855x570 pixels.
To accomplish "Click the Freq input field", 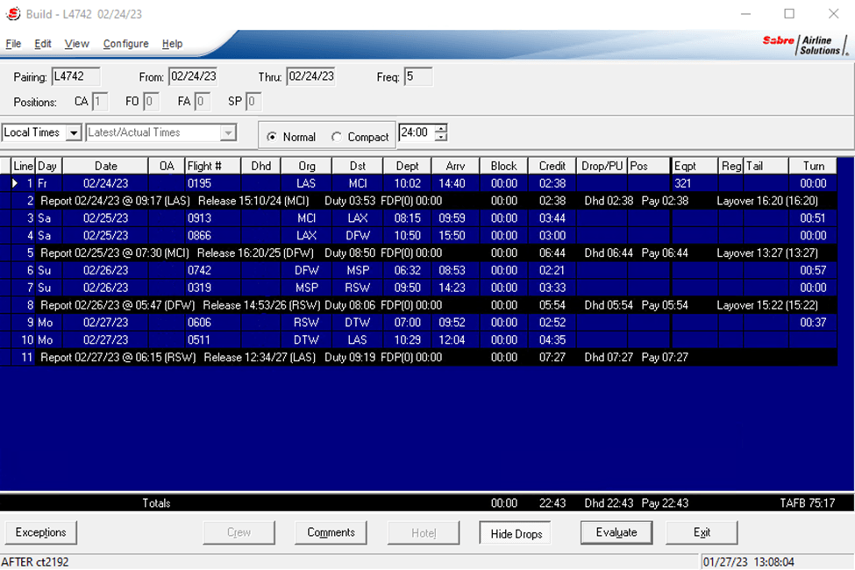I will pyautogui.click(x=418, y=77).
